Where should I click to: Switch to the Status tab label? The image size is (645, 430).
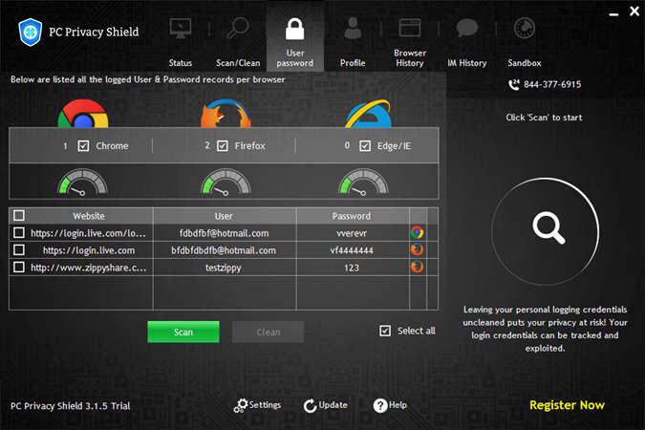[181, 63]
